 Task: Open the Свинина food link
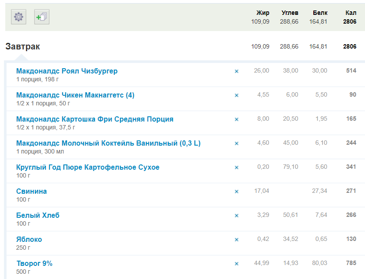tap(32, 191)
